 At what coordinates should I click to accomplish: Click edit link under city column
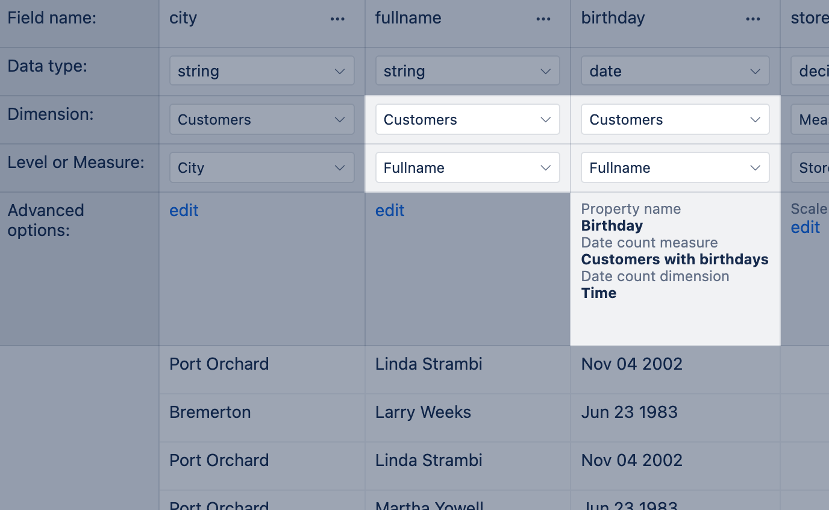184,210
